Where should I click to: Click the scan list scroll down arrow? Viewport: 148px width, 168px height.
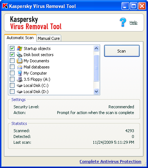pos(96,91)
